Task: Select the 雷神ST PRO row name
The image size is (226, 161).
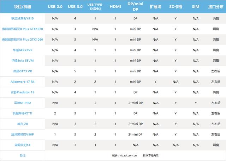Action: click(23, 103)
